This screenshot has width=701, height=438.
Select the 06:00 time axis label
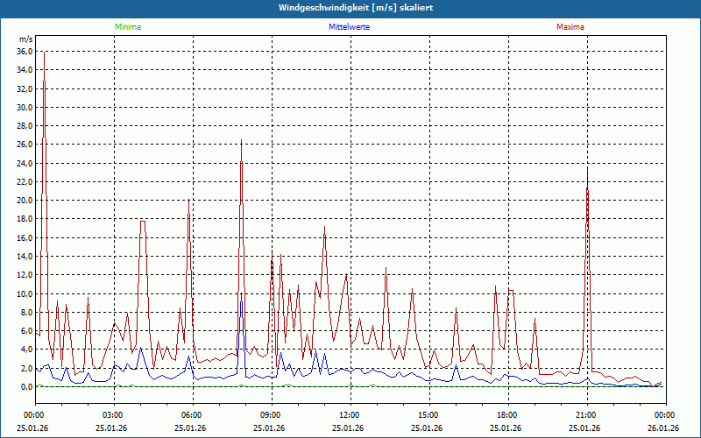(192, 414)
